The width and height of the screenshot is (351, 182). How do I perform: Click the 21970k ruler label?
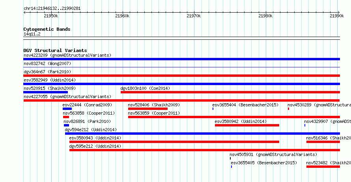coord(194,16)
